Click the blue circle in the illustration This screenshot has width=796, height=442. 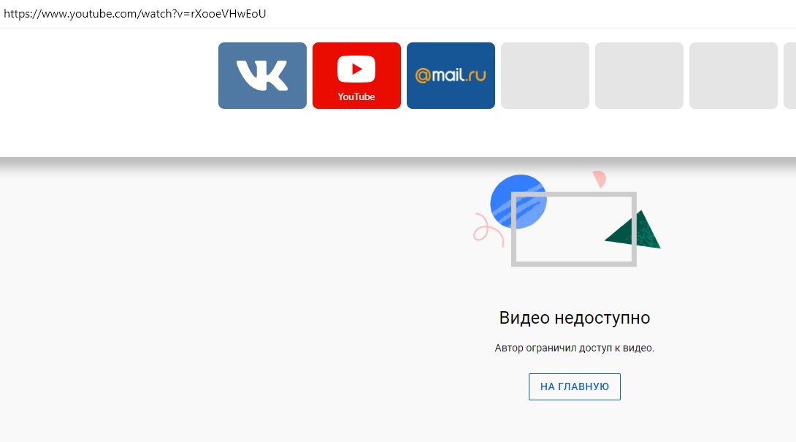(x=518, y=202)
